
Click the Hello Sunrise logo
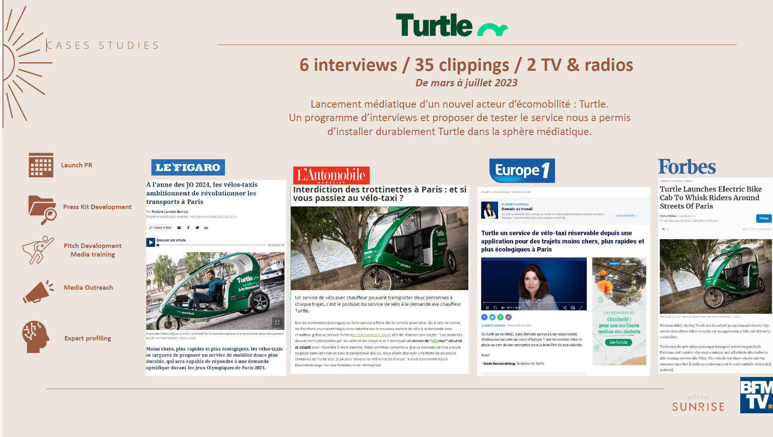(x=698, y=403)
